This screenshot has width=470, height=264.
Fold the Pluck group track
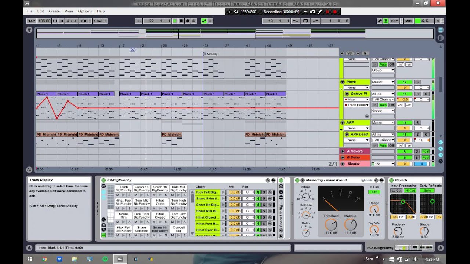click(343, 82)
